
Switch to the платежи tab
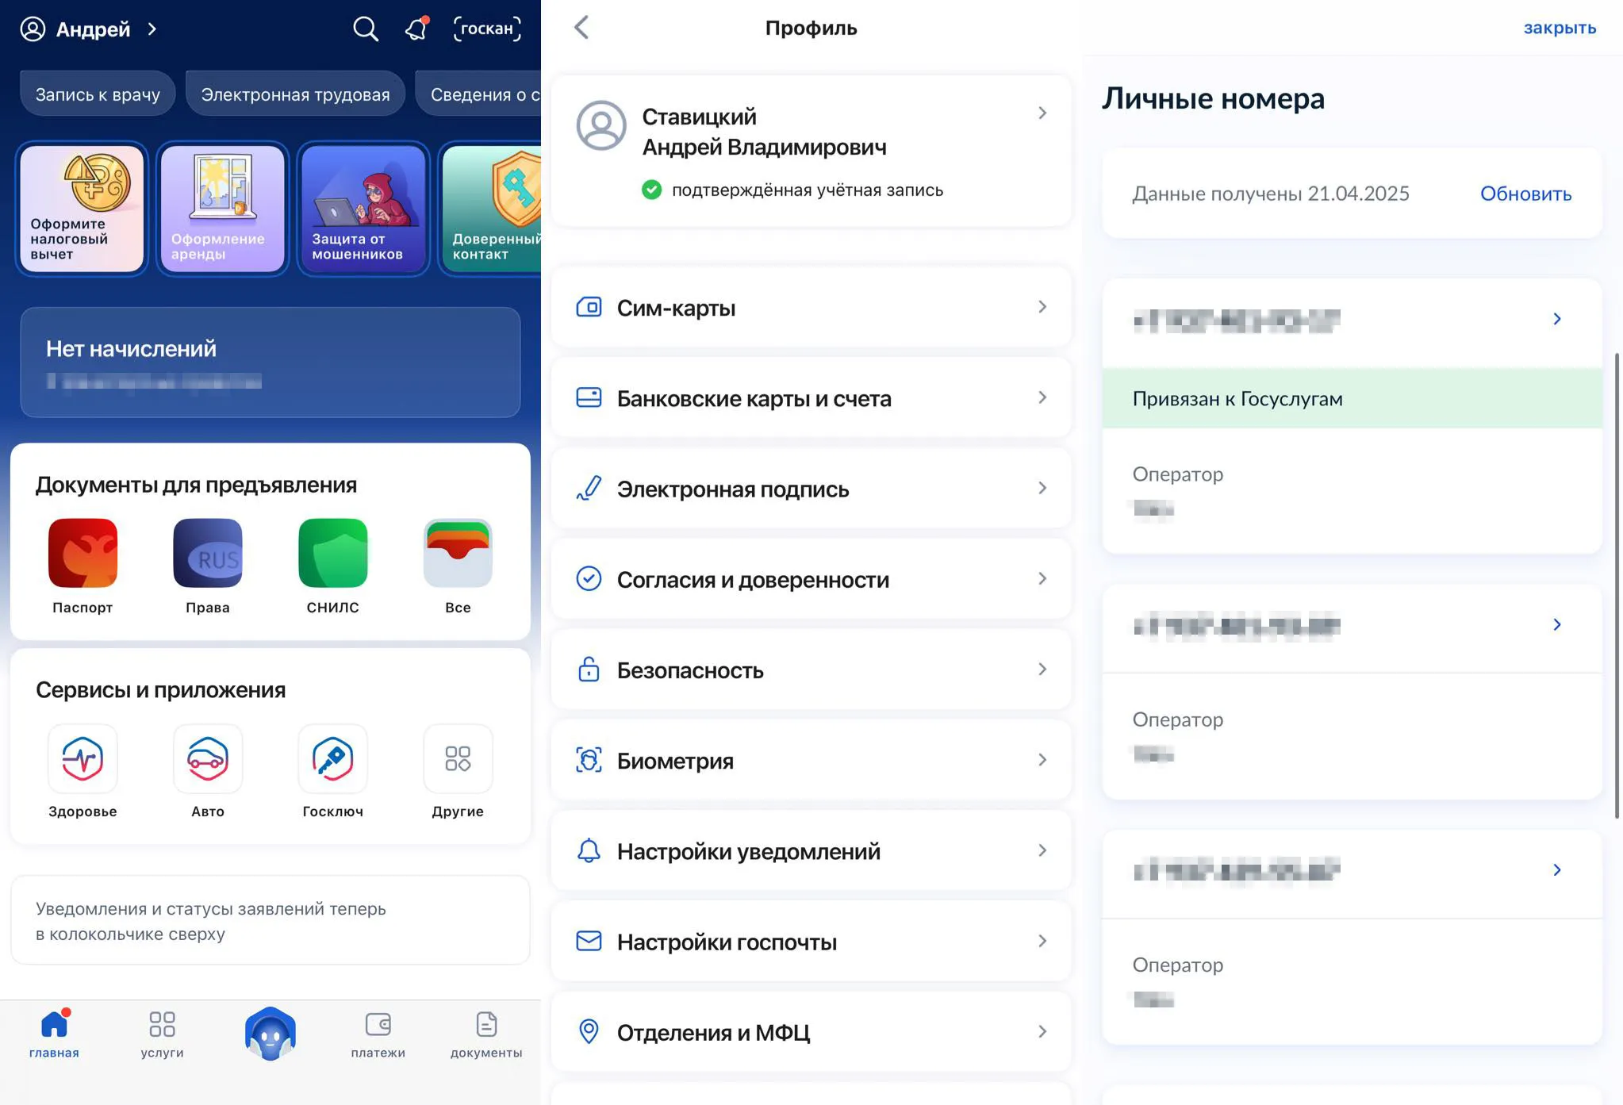378,1034
